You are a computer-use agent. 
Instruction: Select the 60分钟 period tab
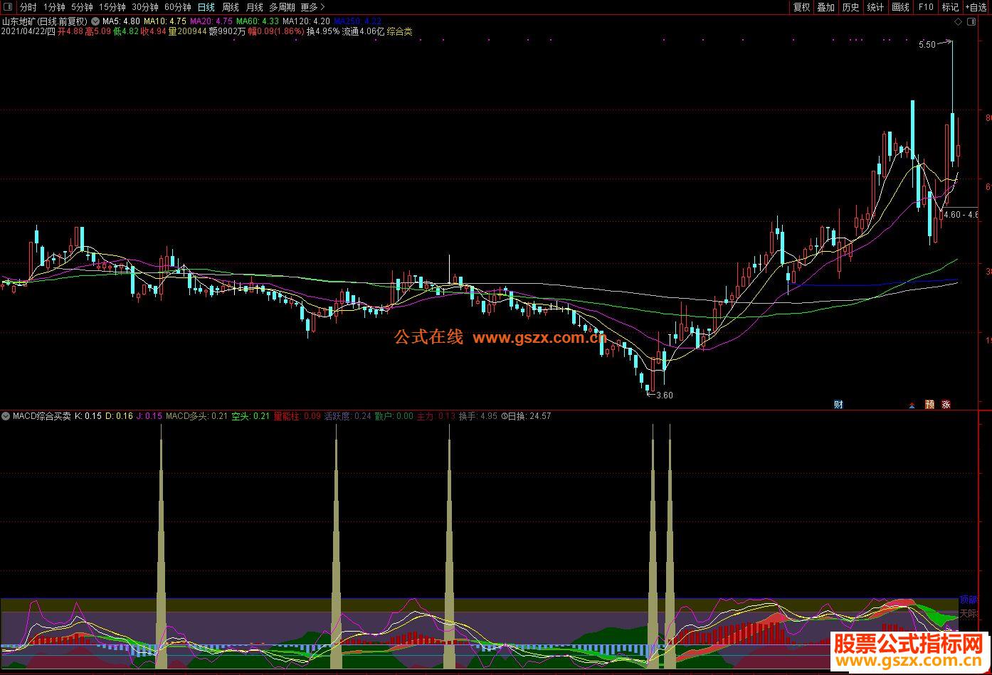tap(178, 7)
